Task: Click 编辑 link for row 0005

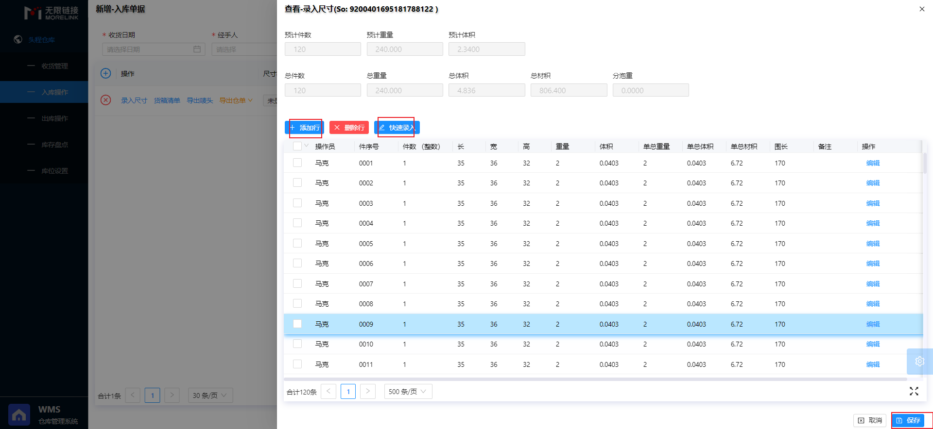Action: (x=873, y=244)
